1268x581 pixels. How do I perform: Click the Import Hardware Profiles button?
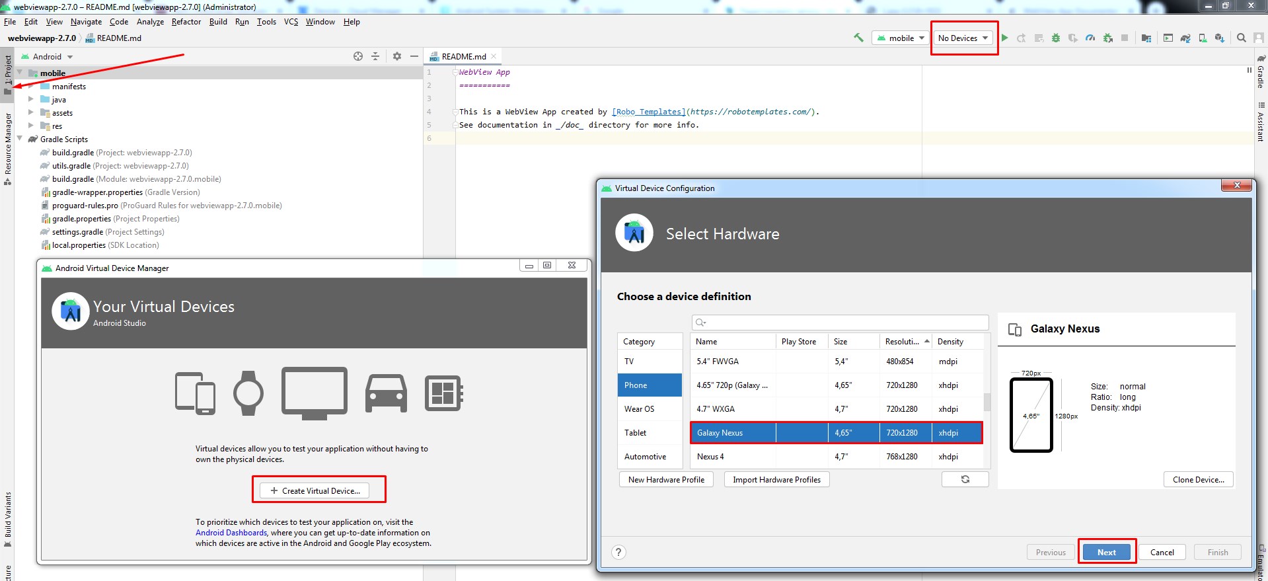click(776, 479)
